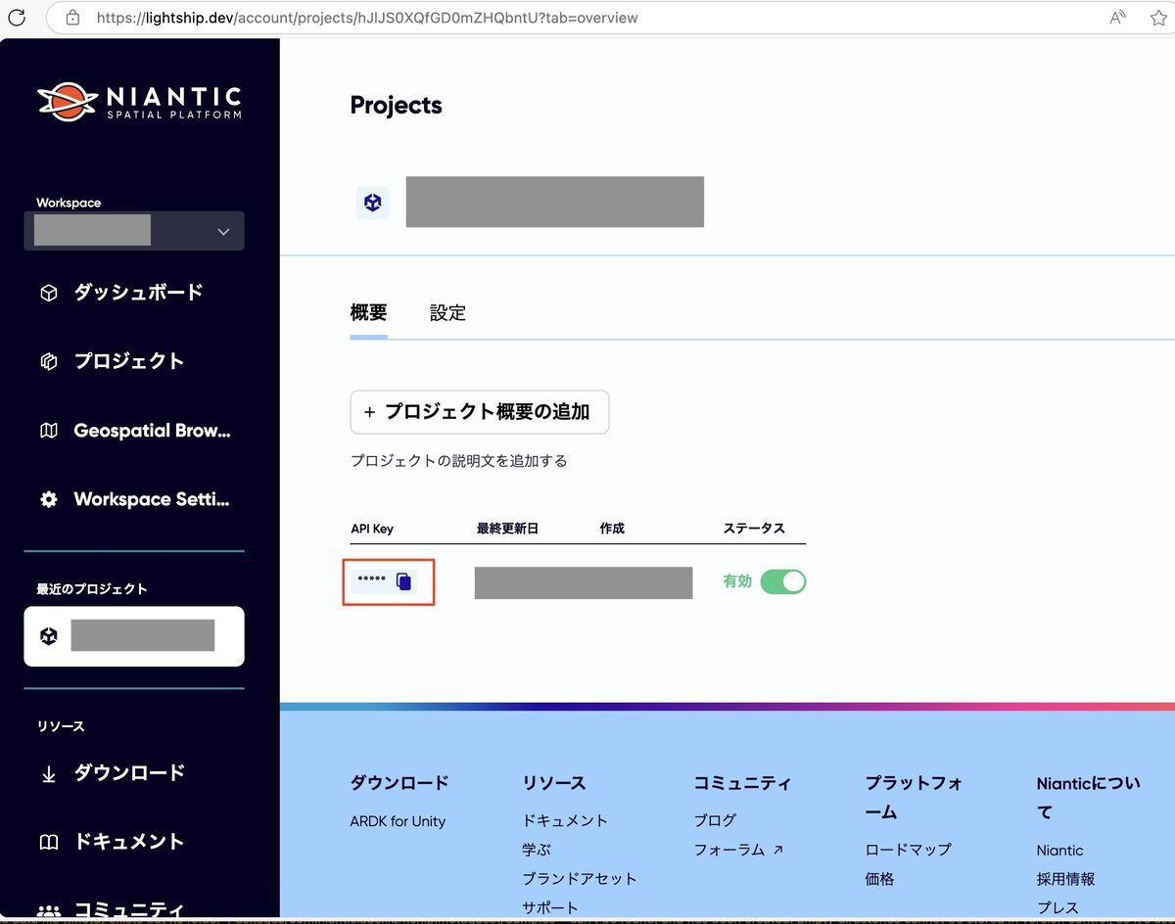Viewport: 1175px width, 924px height.
Task: Open コミュニティ in the sidebar
Action: click(x=129, y=910)
